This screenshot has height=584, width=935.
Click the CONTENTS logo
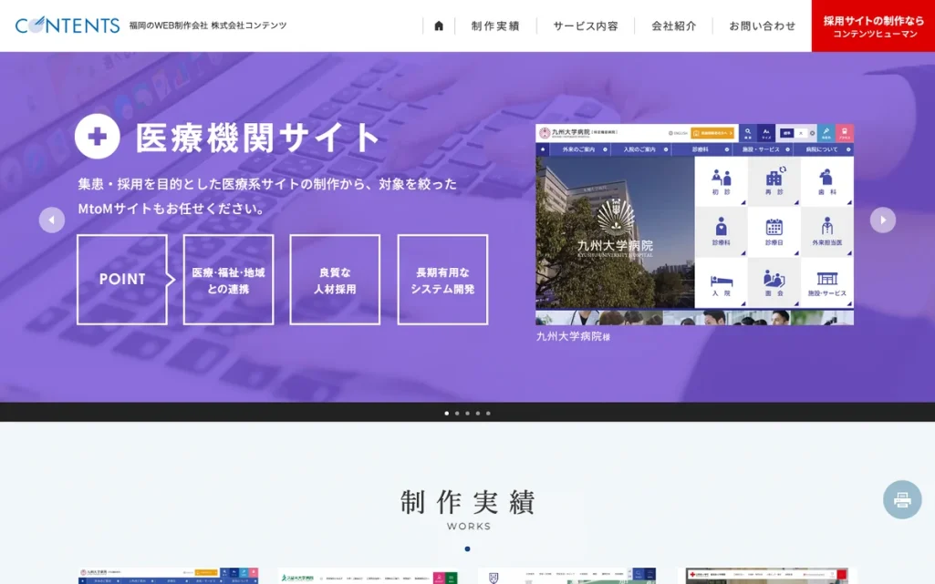tap(68, 25)
